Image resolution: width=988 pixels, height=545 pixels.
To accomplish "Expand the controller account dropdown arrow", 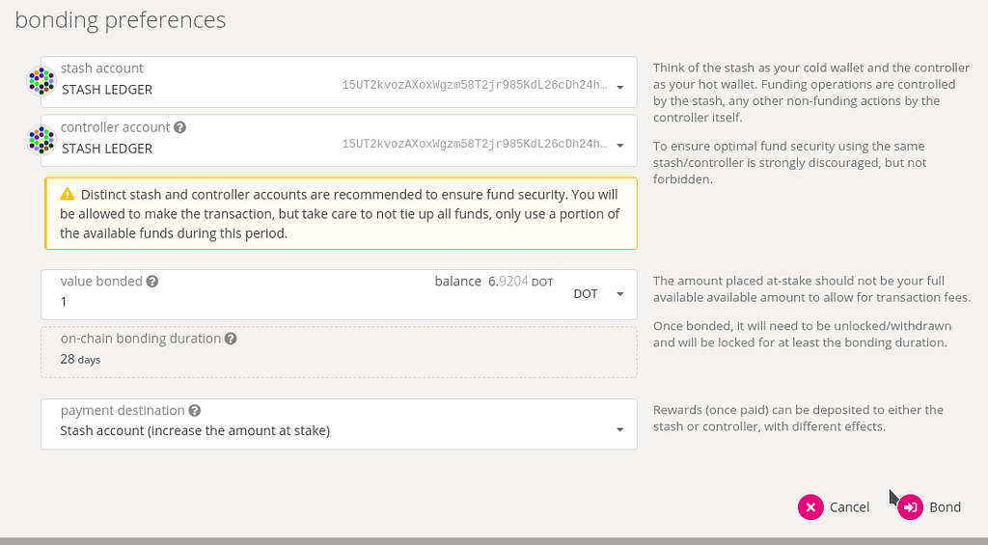I will tap(620, 146).
